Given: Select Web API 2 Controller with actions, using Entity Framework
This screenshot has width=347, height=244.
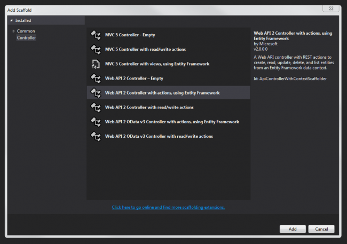Looking at the screenshot, I should coord(162,93).
